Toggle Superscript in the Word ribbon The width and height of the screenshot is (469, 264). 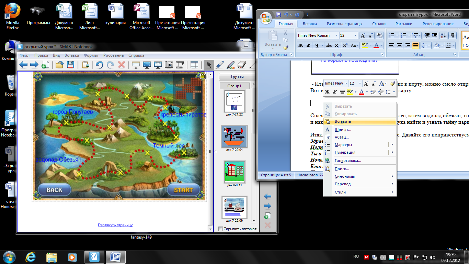[x=345, y=45]
